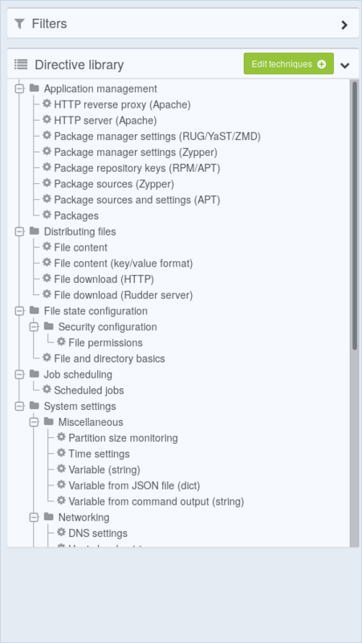This screenshot has width=362, height=643.
Task: Expand the Filters panel with the right chevron
Action: point(344,25)
